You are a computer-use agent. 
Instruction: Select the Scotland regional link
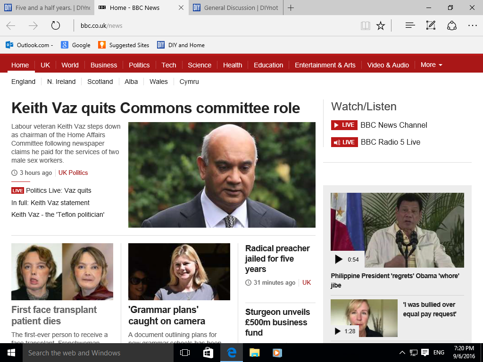click(x=100, y=82)
